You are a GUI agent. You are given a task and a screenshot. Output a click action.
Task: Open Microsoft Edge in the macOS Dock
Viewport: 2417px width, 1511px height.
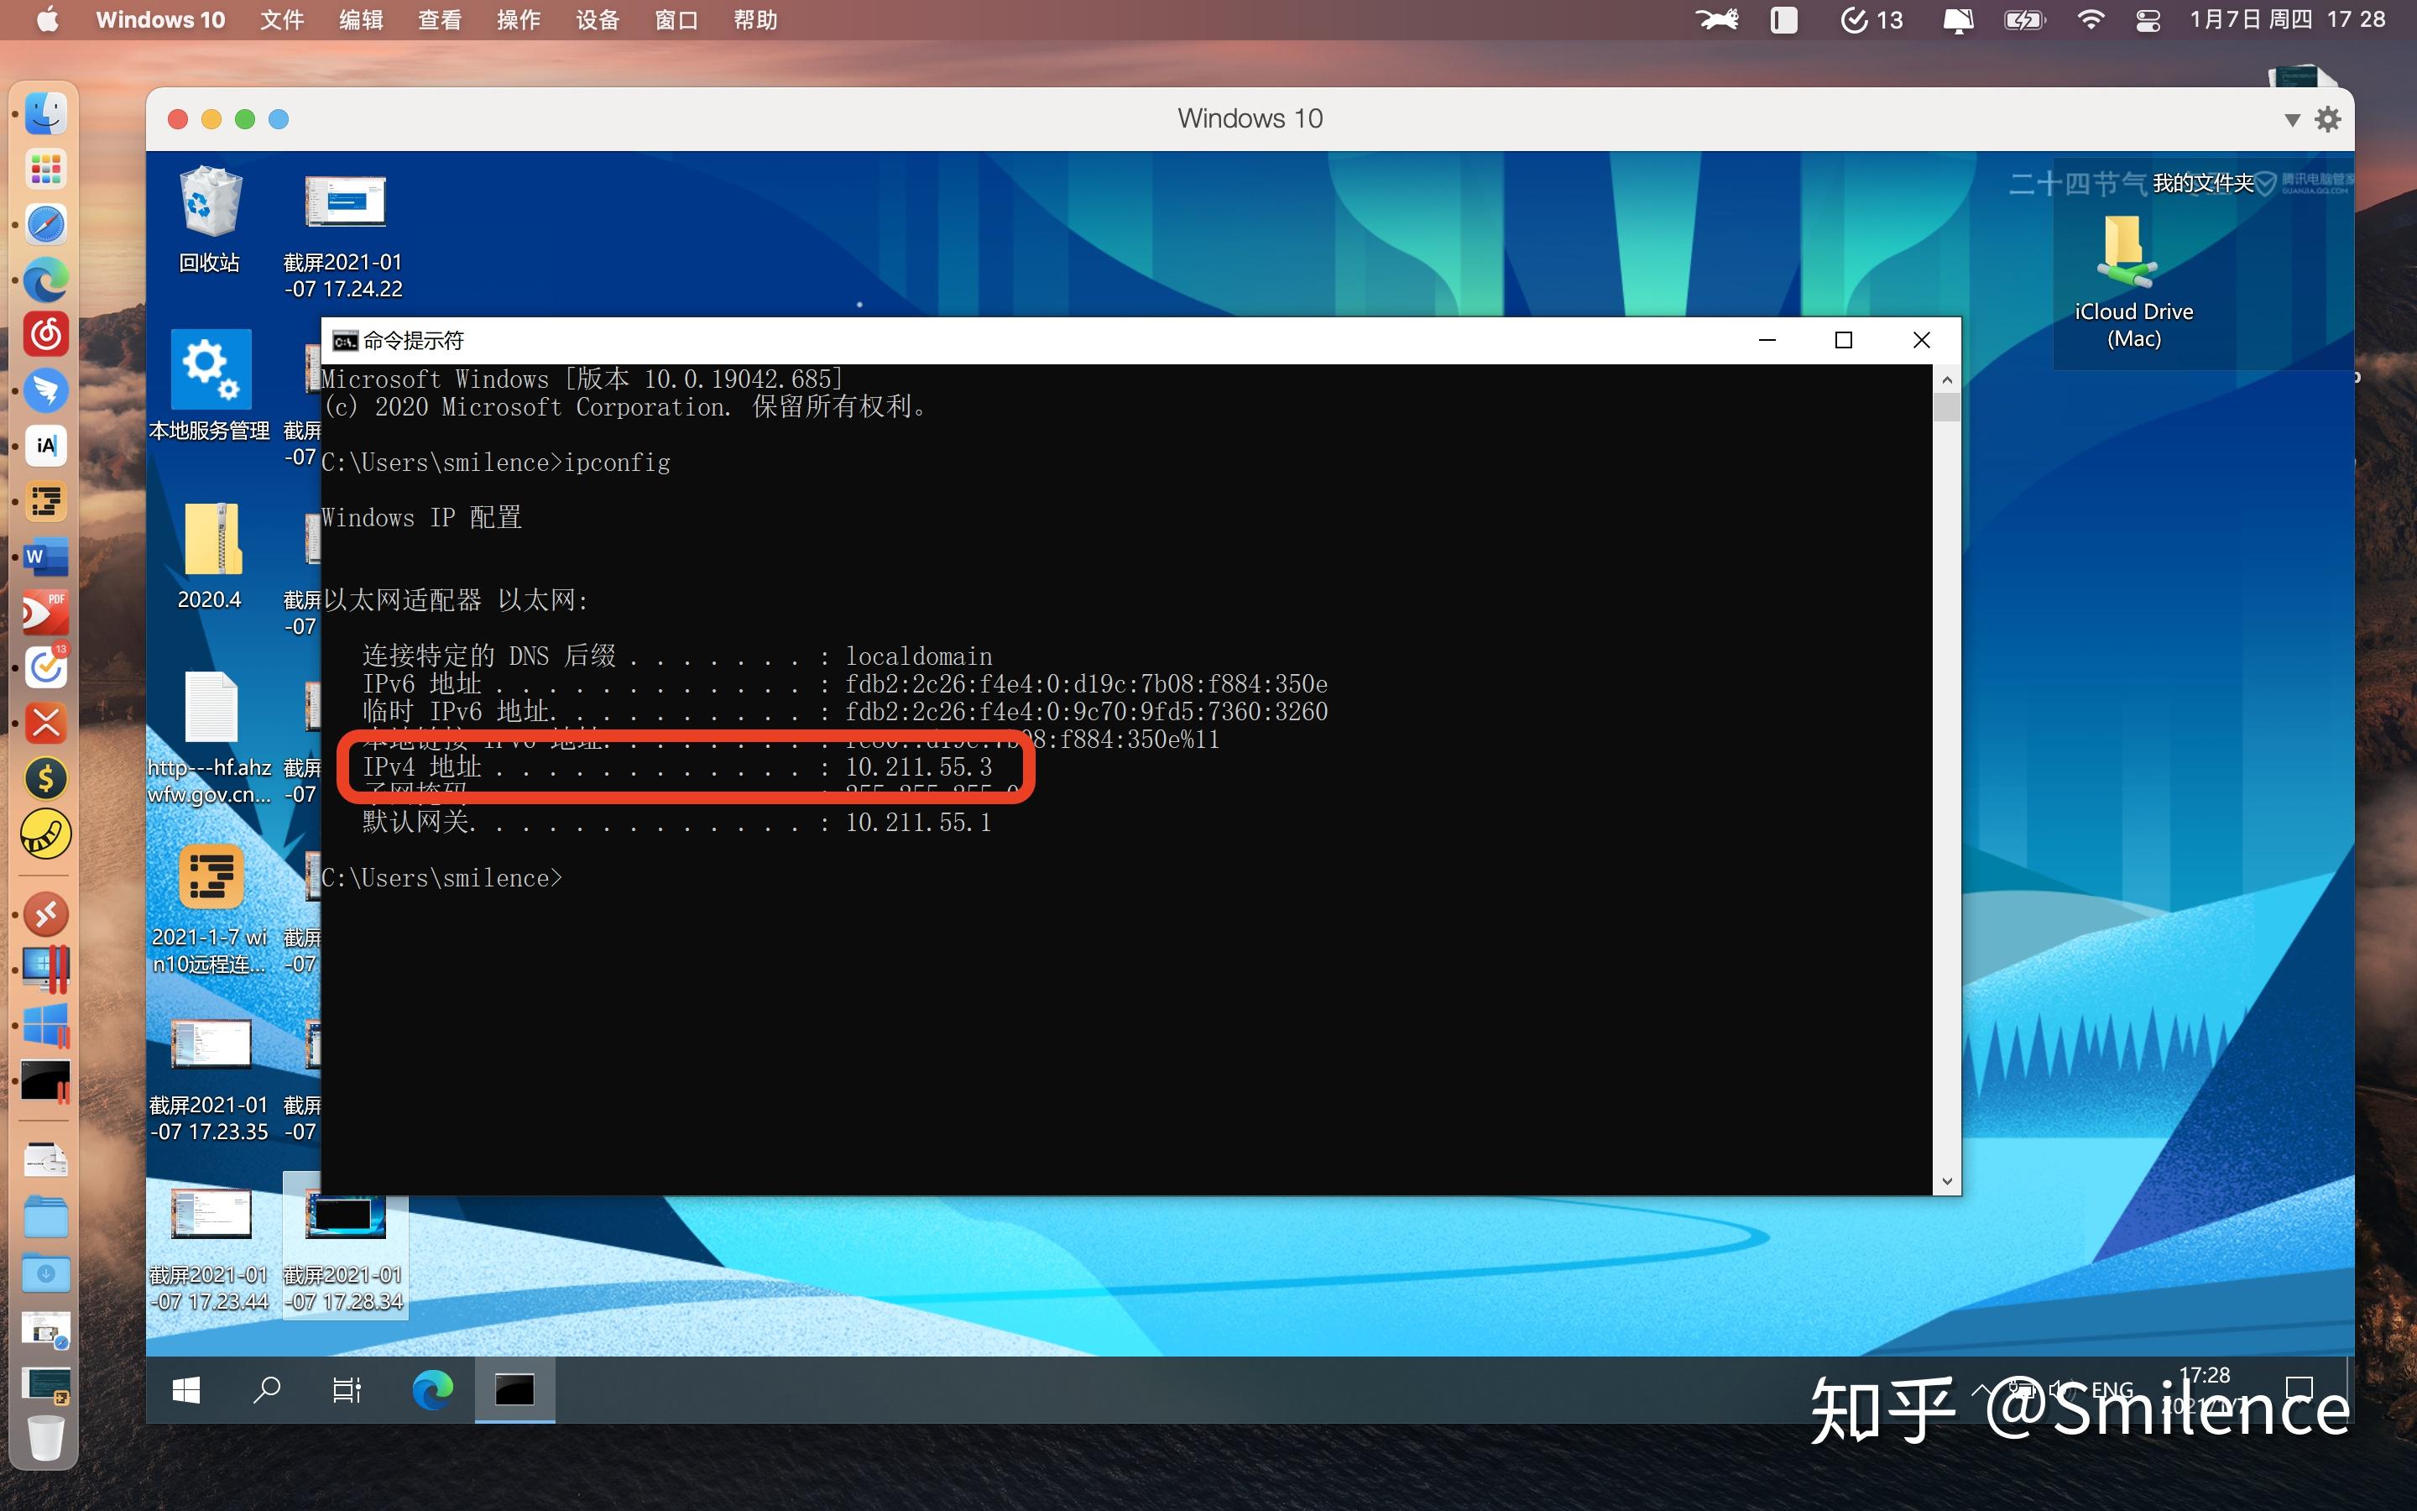coord(46,280)
